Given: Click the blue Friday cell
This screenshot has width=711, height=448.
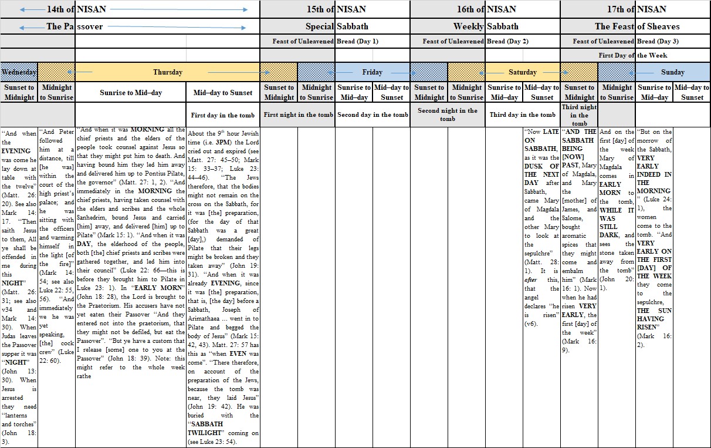Looking at the screenshot, I should coord(372,72).
